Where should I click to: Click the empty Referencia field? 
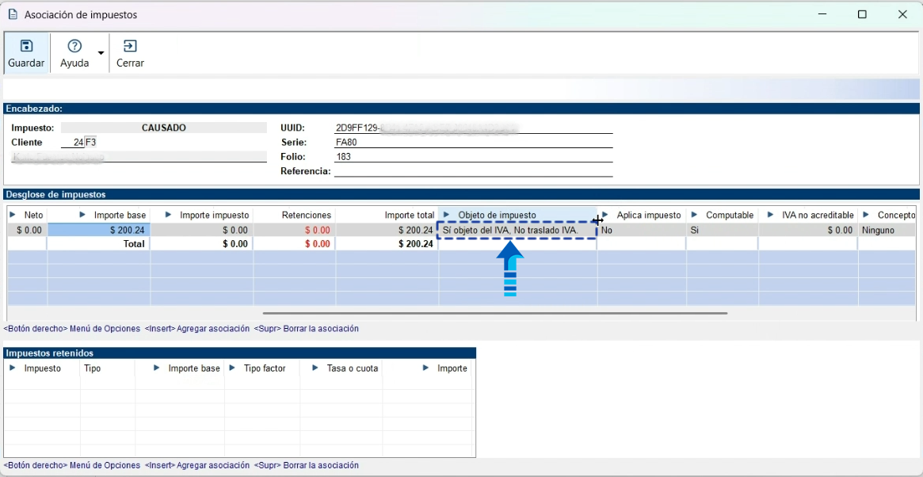[473, 171]
